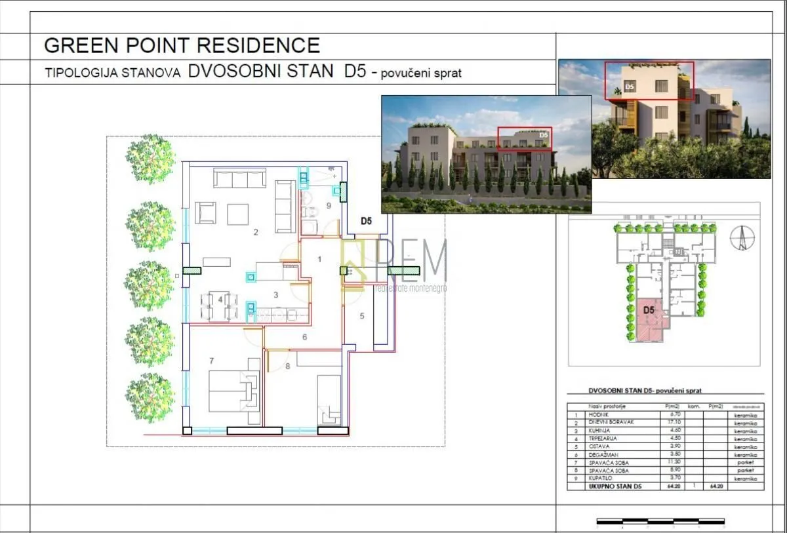This screenshot has width=787, height=533.
Task: Click the DVOSOBNI STAN D5 heading text
Action: (x=277, y=71)
